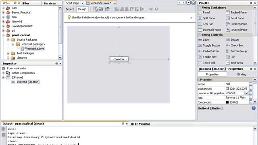Image resolution: width=258 pixels, height=145 pixels.
Task: Expand the JavaApplication9 project
Action: tap(3, 26)
